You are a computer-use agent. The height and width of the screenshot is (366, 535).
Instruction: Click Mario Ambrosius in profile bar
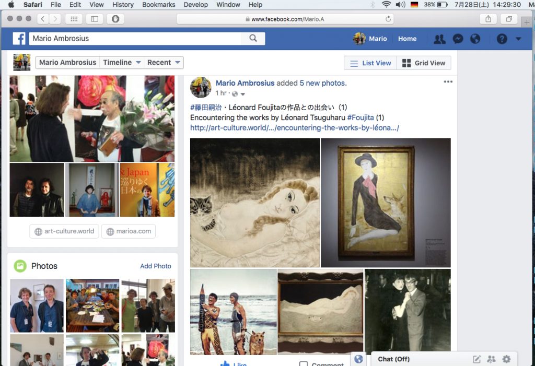click(67, 63)
